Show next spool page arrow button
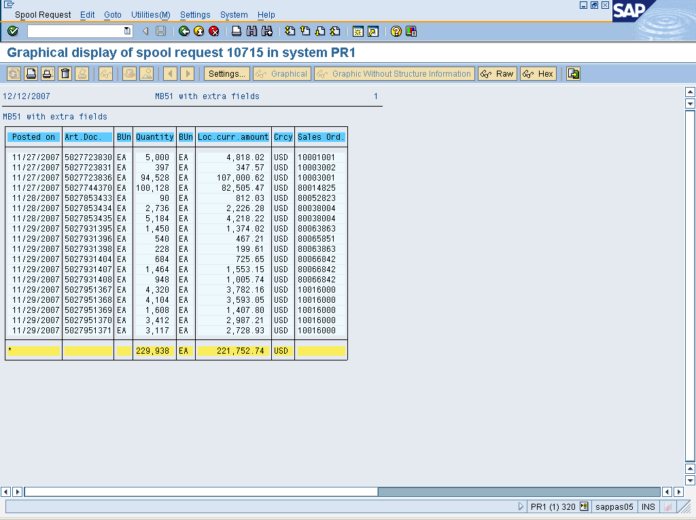Image resolution: width=696 pixels, height=520 pixels. point(188,73)
